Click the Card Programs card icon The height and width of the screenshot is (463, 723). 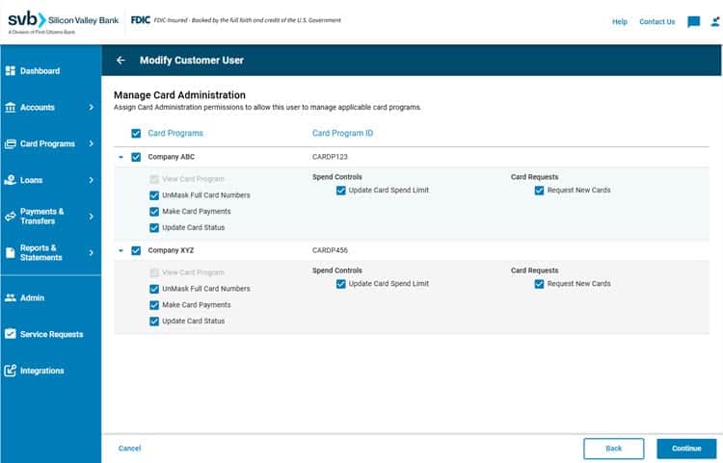point(11,143)
